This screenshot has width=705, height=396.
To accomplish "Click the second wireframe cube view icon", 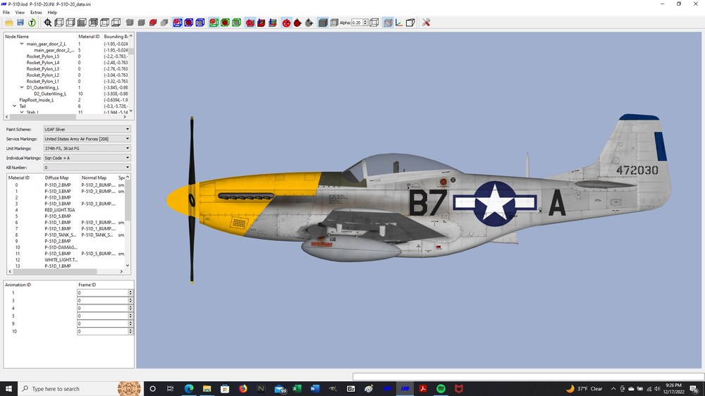I will pos(70,23).
